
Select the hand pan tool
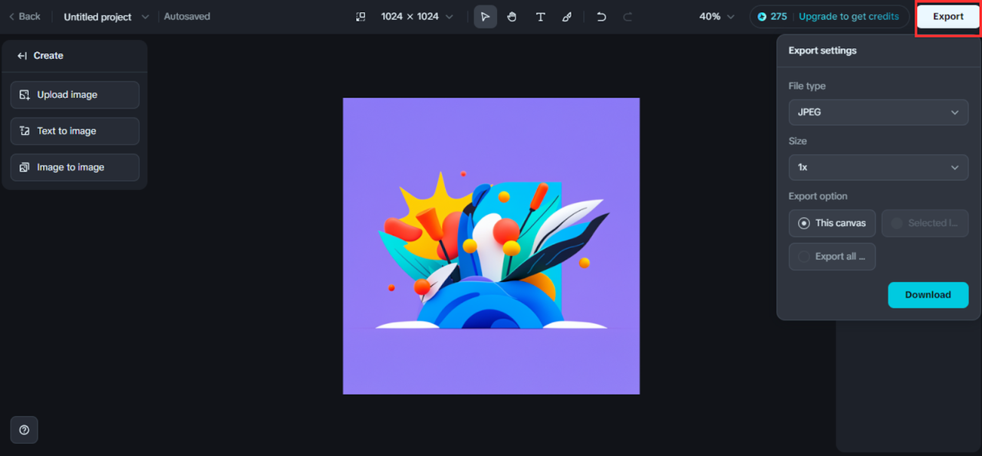point(512,17)
